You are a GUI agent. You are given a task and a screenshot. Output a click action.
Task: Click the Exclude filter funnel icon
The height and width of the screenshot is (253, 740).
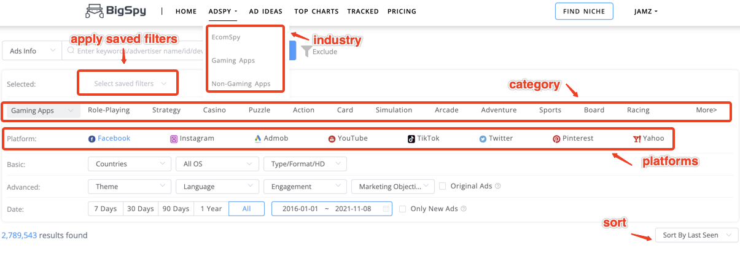tap(306, 52)
